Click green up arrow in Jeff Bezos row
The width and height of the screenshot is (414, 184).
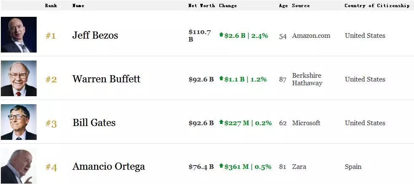point(221,35)
